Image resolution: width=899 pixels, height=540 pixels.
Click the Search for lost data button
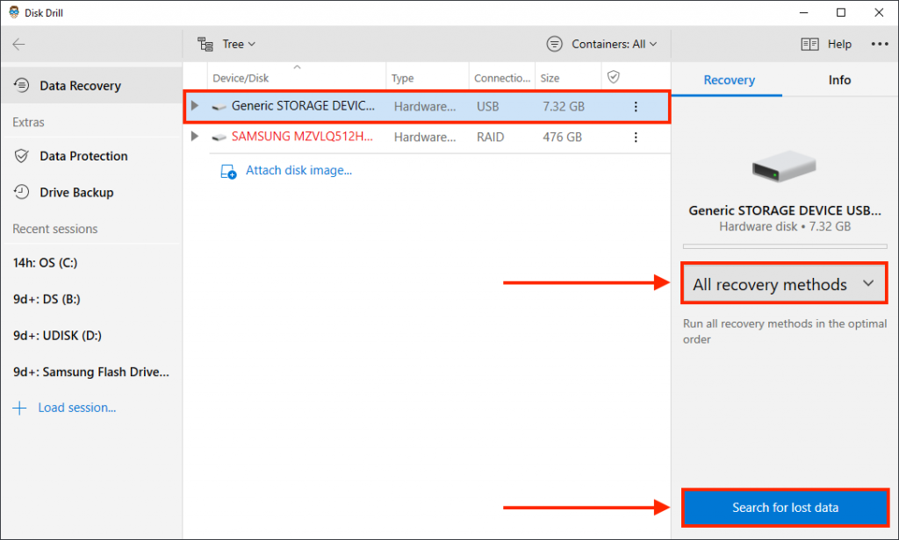pos(784,508)
